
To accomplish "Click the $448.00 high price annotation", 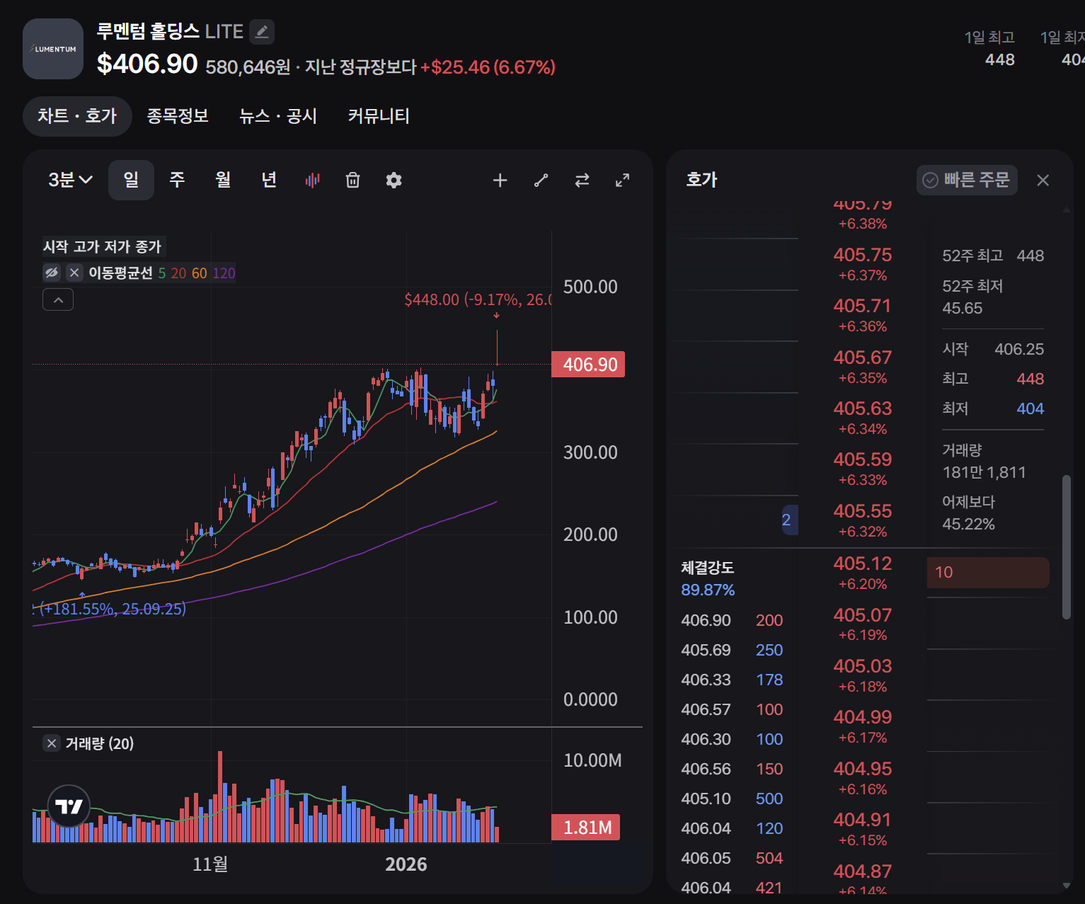I will pyautogui.click(x=478, y=300).
